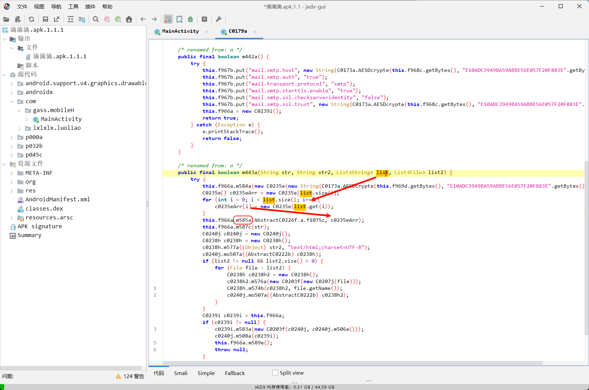Click the sync with editor icon

click(x=71, y=19)
